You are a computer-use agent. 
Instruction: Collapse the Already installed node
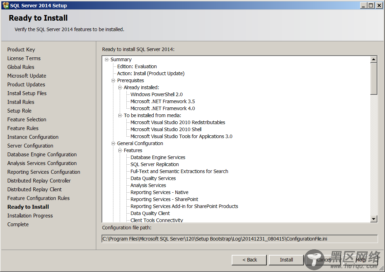click(120, 87)
